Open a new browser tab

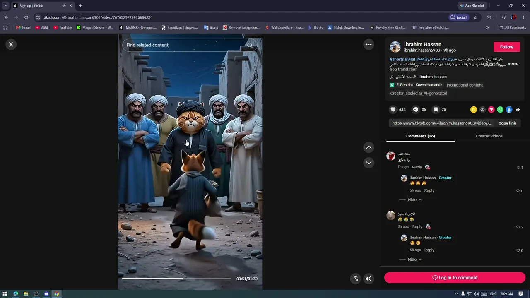(x=80, y=5)
